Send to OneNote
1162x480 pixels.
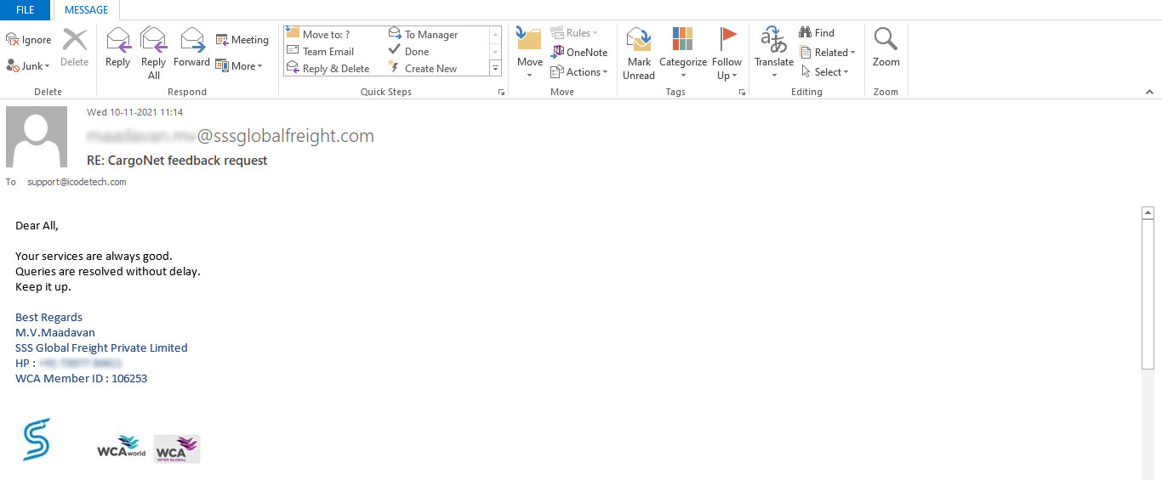579,52
